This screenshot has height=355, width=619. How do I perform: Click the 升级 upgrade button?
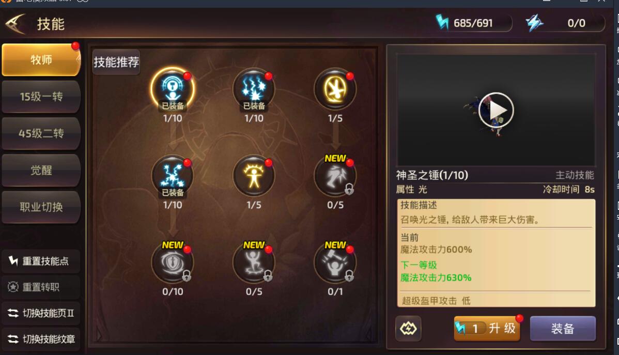[487, 328]
